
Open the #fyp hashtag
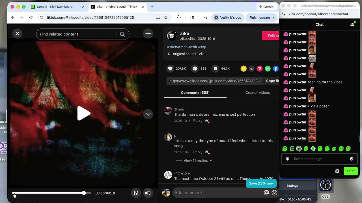pos(202,47)
